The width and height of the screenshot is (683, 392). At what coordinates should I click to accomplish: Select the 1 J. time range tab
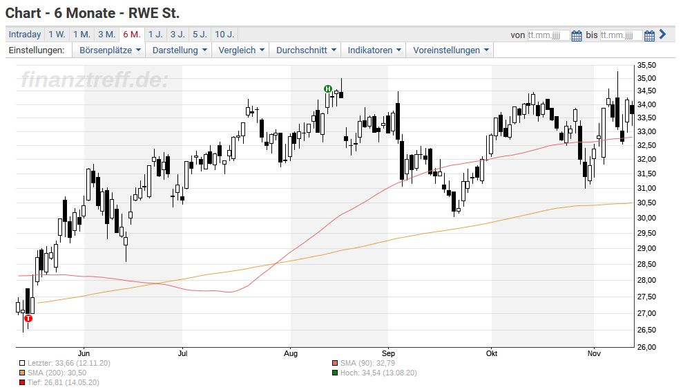pyautogui.click(x=155, y=35)
